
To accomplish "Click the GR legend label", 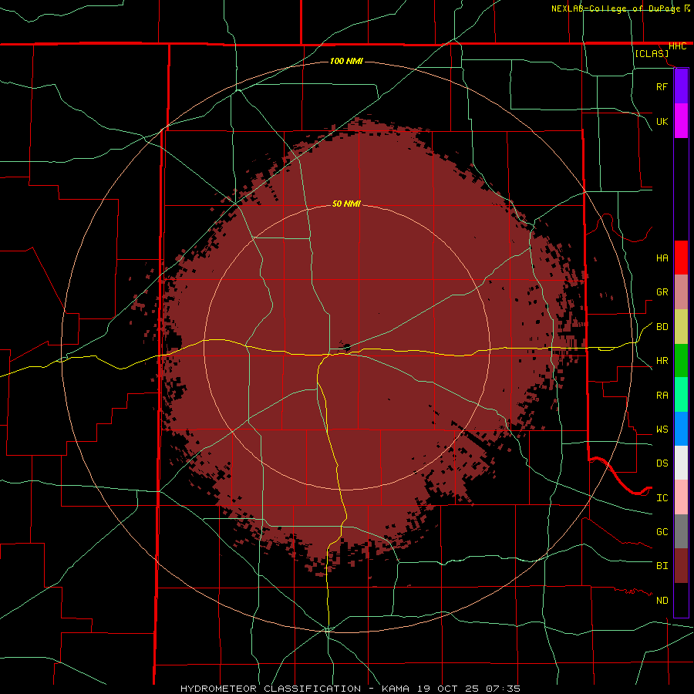I will tap(662, 292).
